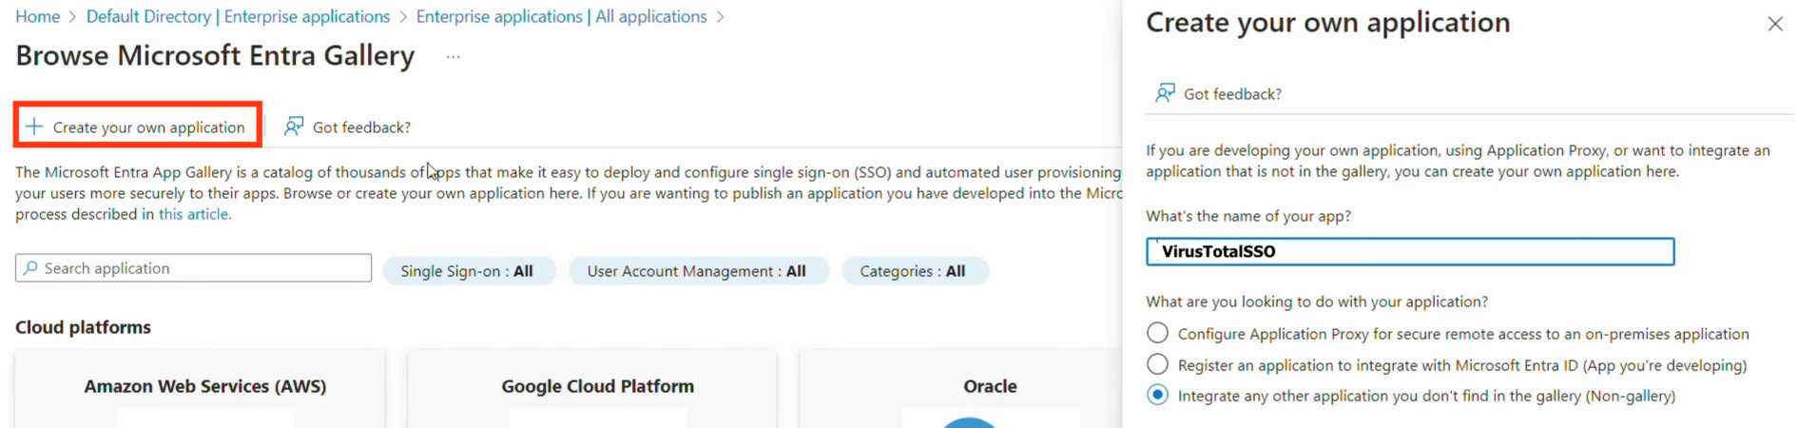Select Integrate any other application (Non-gallery) option
This screenshot has width=1798, height=428.
tap(1157, 396)
